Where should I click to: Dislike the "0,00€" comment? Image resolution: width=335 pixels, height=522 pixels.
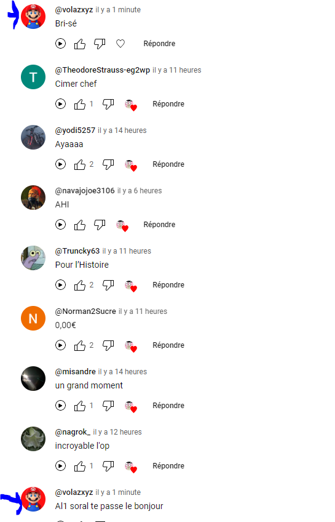[x=108, y=345]
